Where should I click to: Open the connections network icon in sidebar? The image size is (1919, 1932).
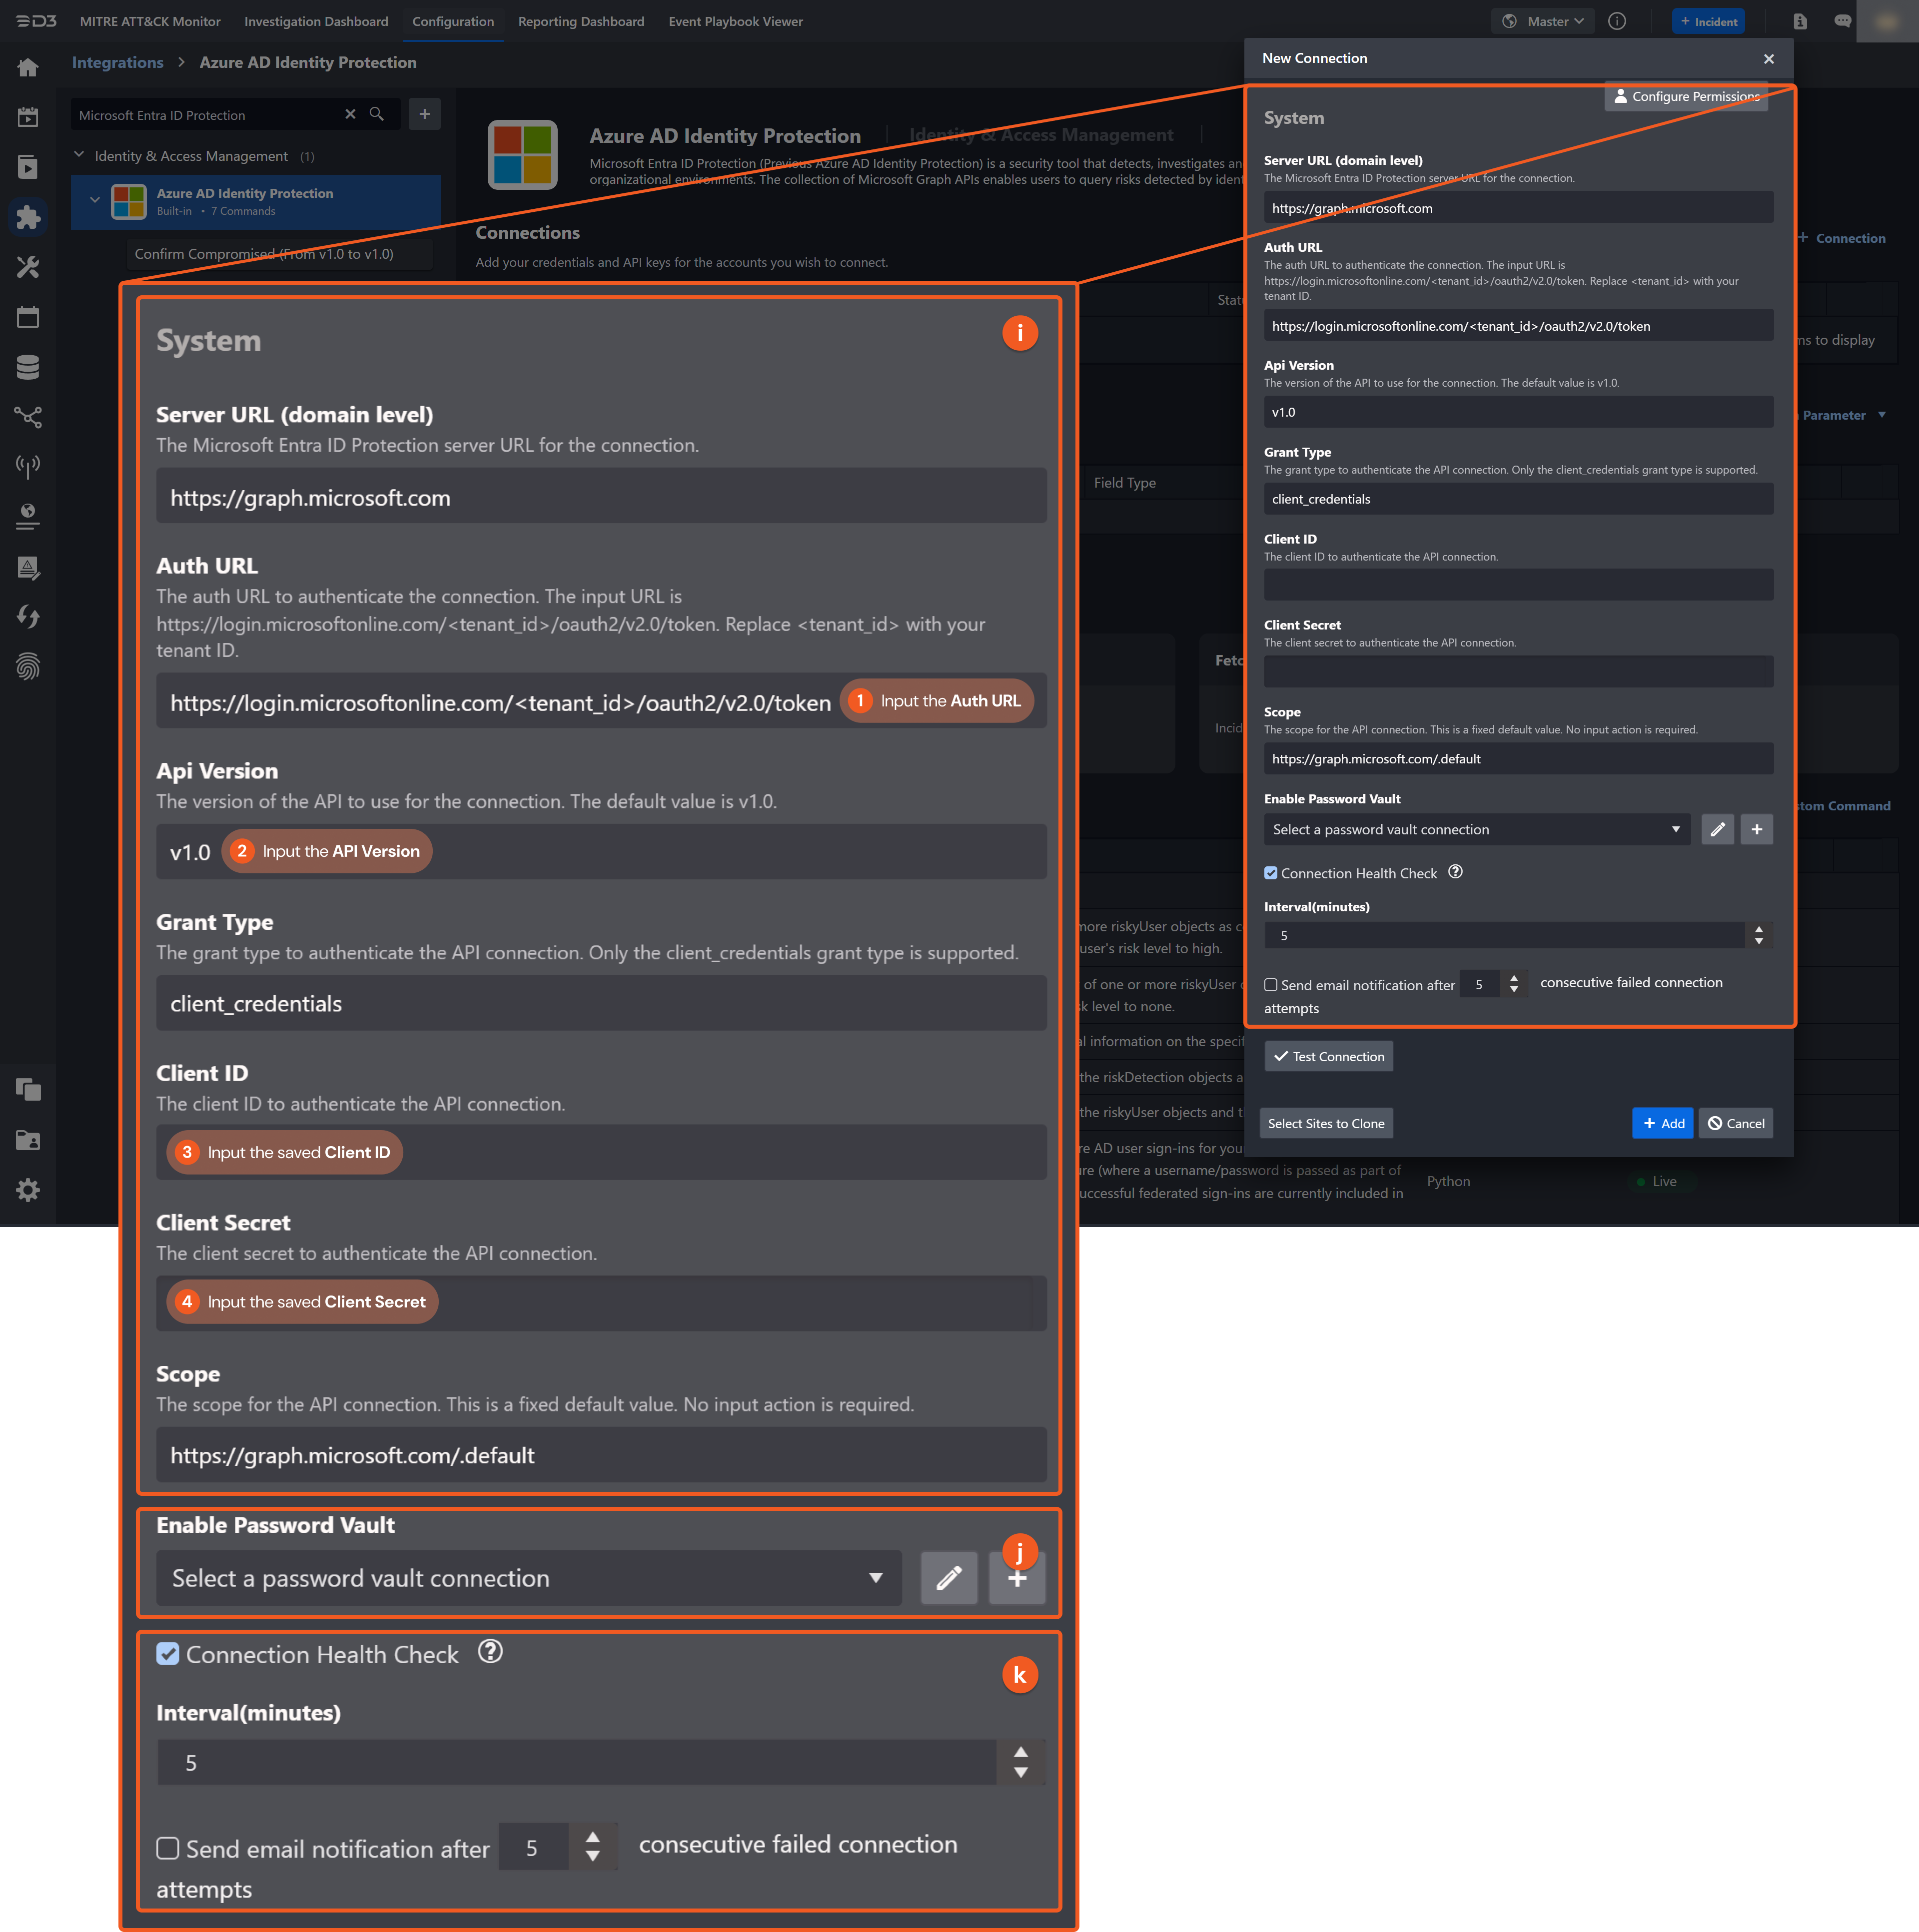28,417
